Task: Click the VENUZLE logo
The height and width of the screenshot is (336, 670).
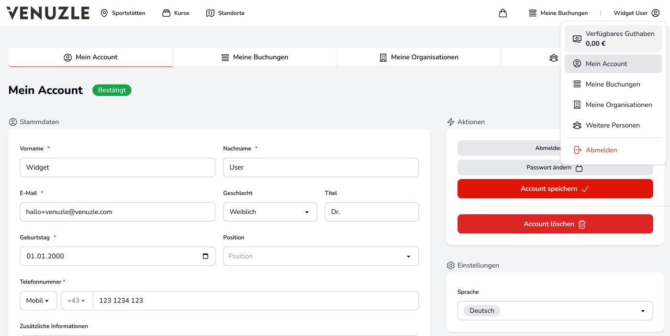Action: (48, 13)
